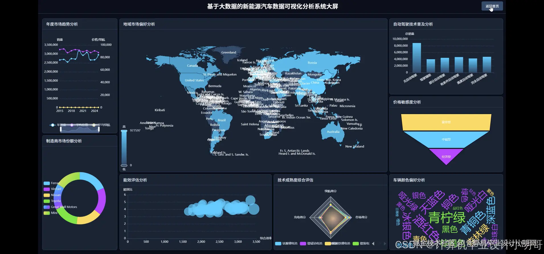Click Canada on the world map
Image resolution: width=544 pixels, height=254 pixels.
click(193, 66)
